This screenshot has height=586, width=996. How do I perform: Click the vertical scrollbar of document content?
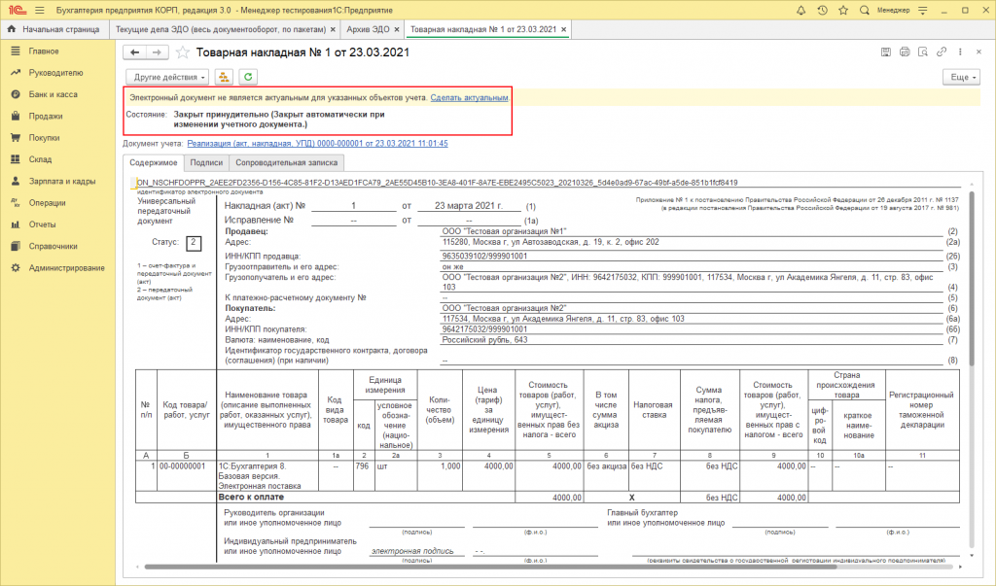(972, 279)
